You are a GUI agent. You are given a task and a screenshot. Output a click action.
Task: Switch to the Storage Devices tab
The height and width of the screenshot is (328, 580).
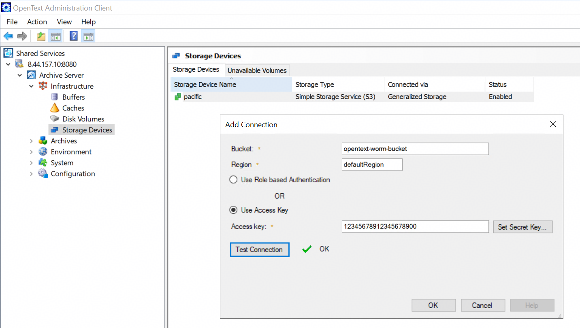[196, 70]
